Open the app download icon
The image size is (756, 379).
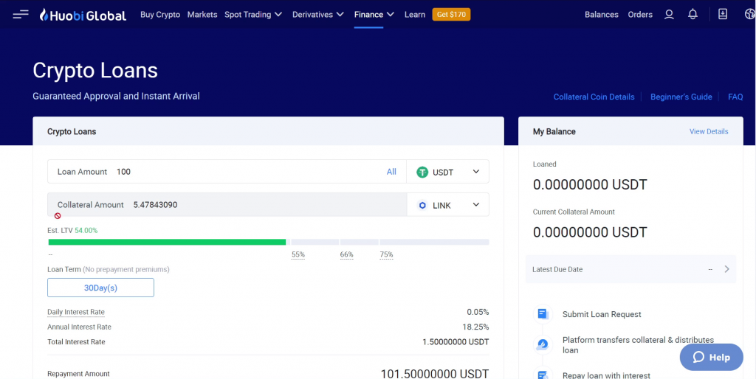pyautogui.click(x=723, y=15)
